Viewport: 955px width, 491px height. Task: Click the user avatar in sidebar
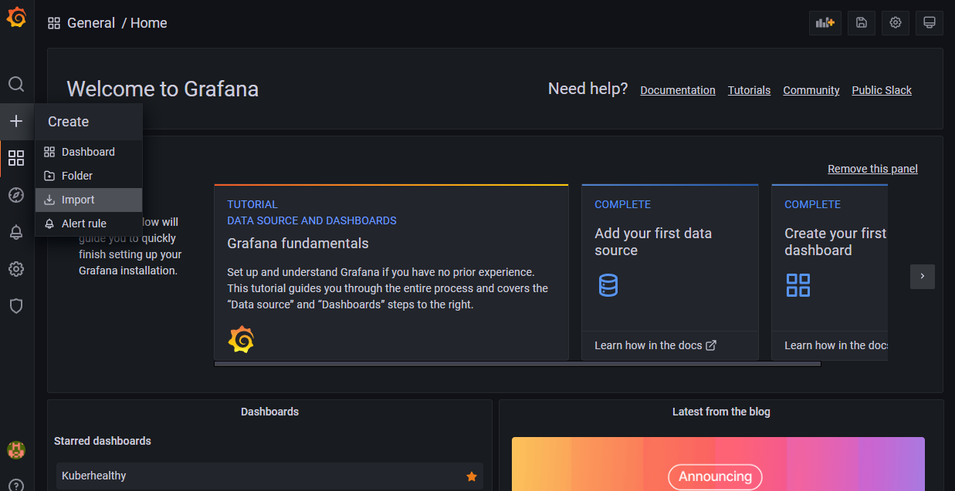tap(16, 450)
